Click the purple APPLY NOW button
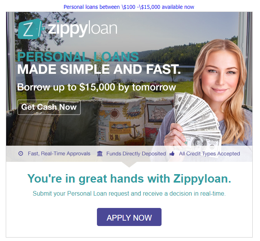260x241 pixels. point(129,217)
